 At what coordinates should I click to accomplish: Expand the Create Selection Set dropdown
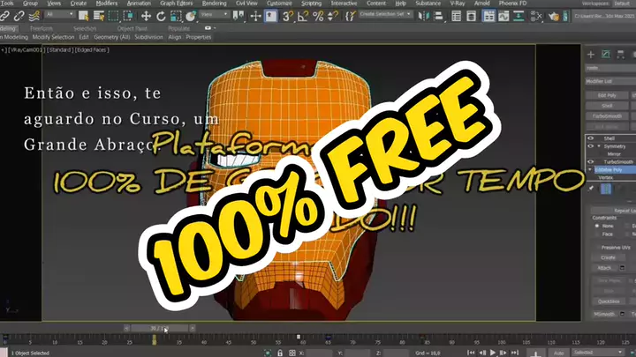point(388,15)
